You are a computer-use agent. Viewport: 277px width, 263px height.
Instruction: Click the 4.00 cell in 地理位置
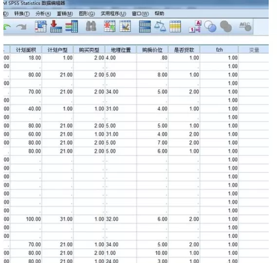click(121, 58)
